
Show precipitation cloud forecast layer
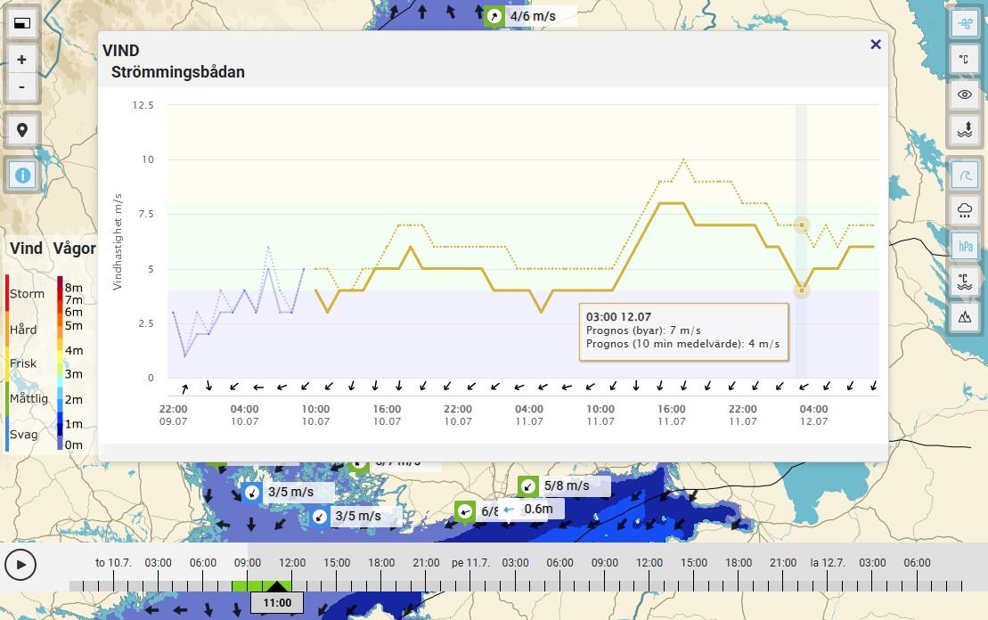point(964,210)
